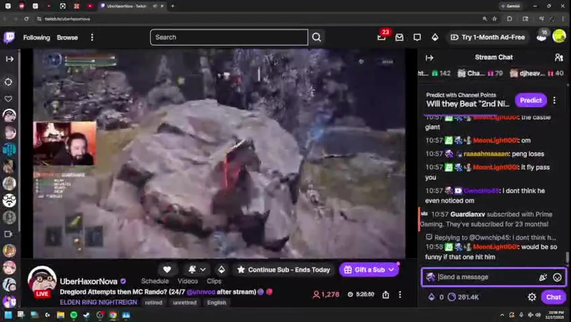Click the Predict button

click(x=530, y=100)
